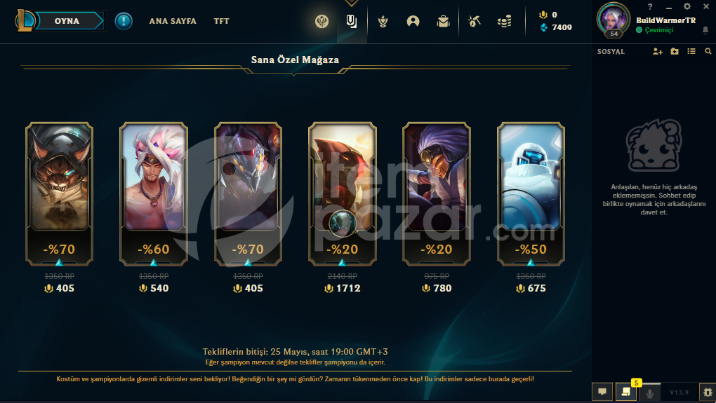This screenshot has width=716, height=403.
Task: Click the new folder icon in Sosyal panel
Action: pos(675,52)
